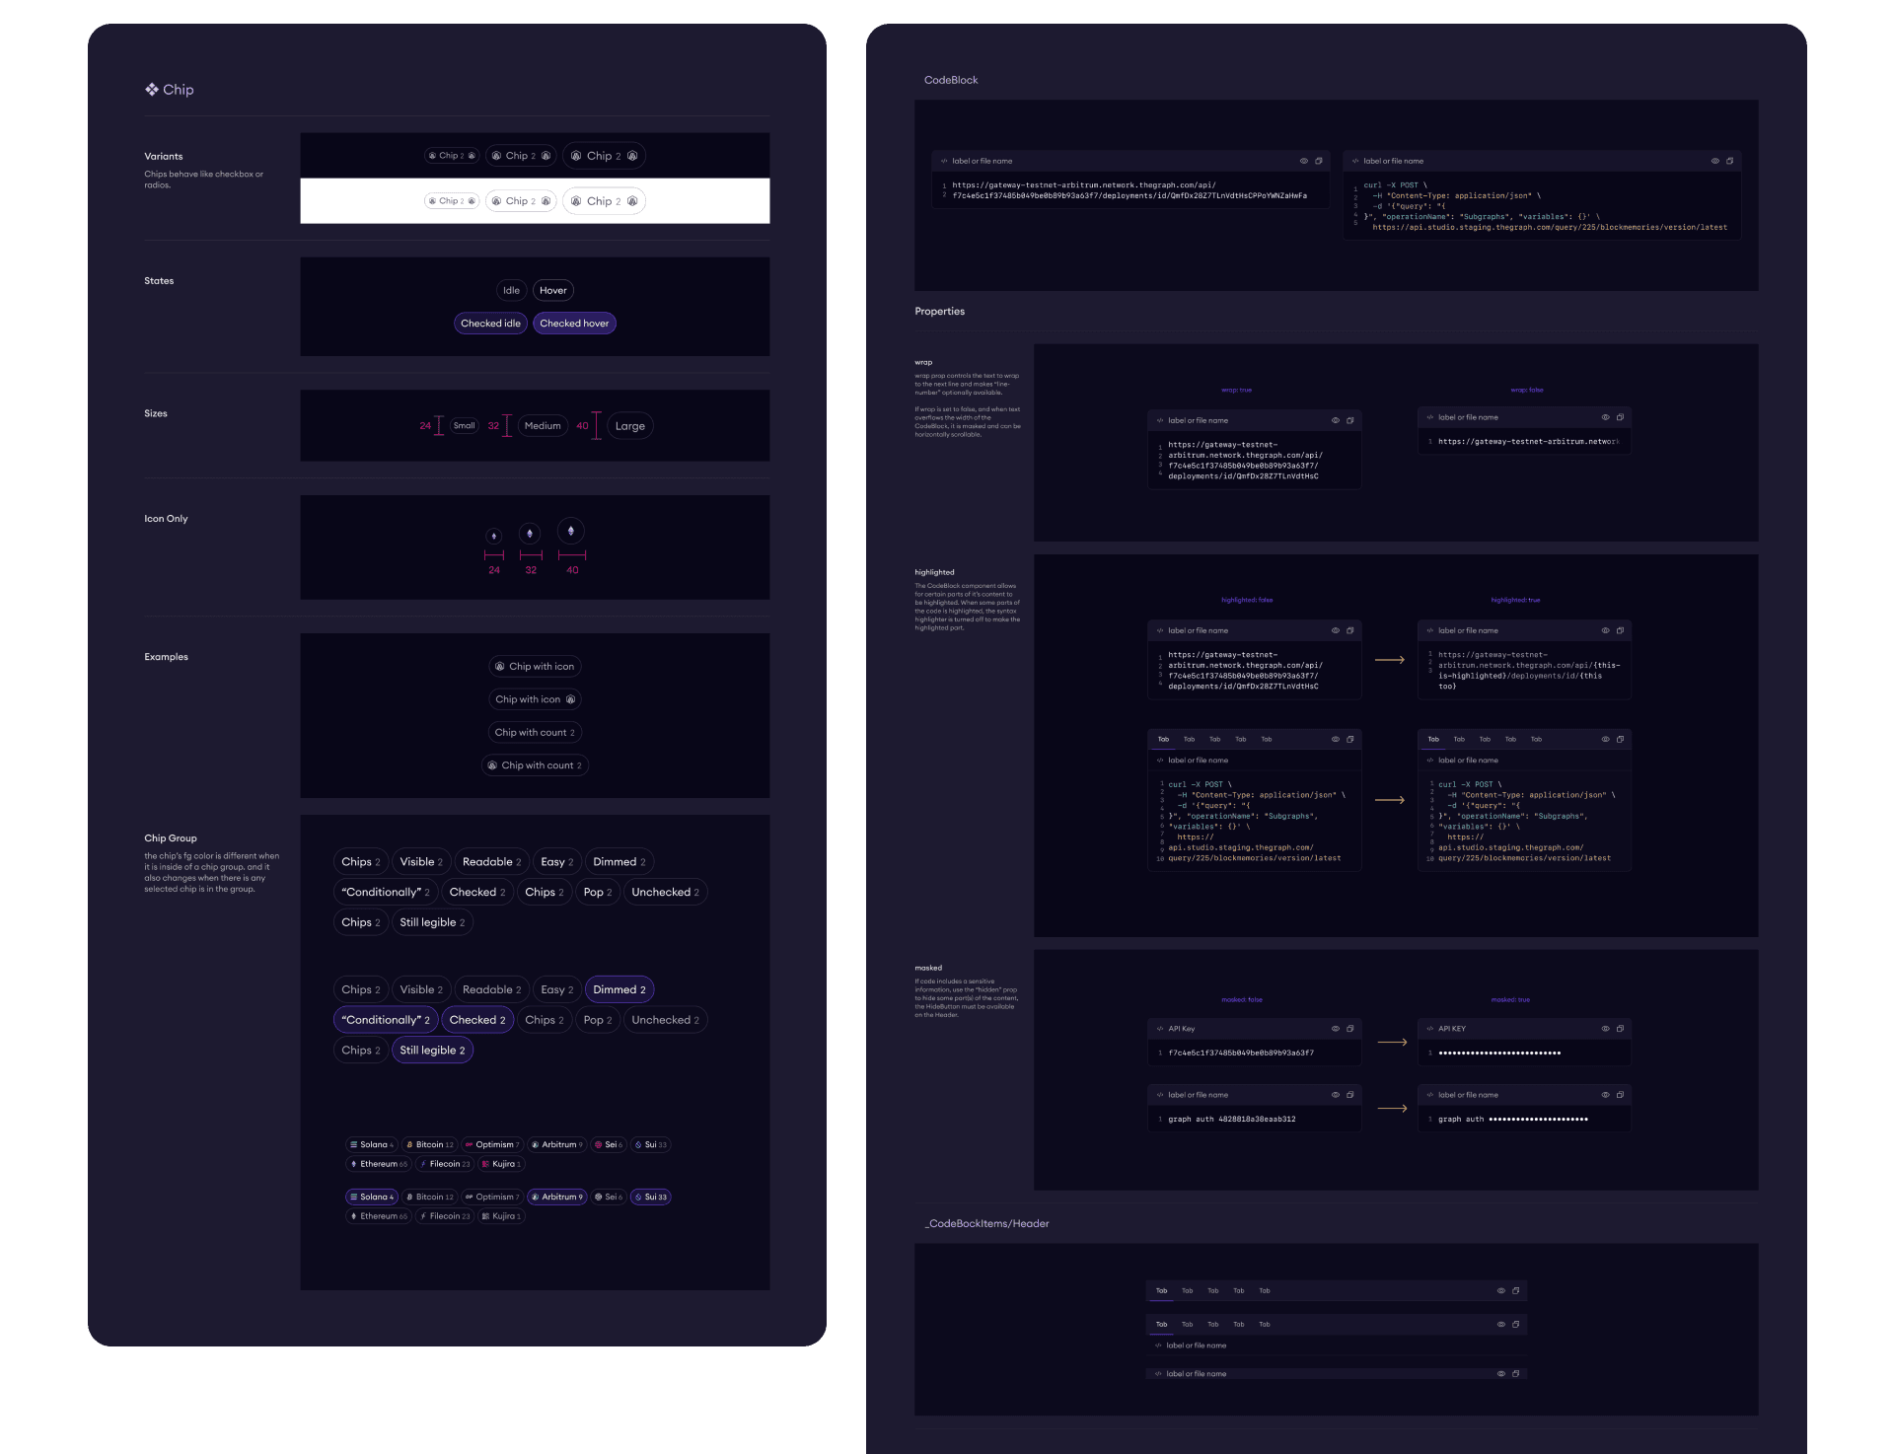This screenshot has height=1454, width=1894.
Task: Click the medium 32 icon-only Ethereum chip
Action: click(x=530, y=534)
